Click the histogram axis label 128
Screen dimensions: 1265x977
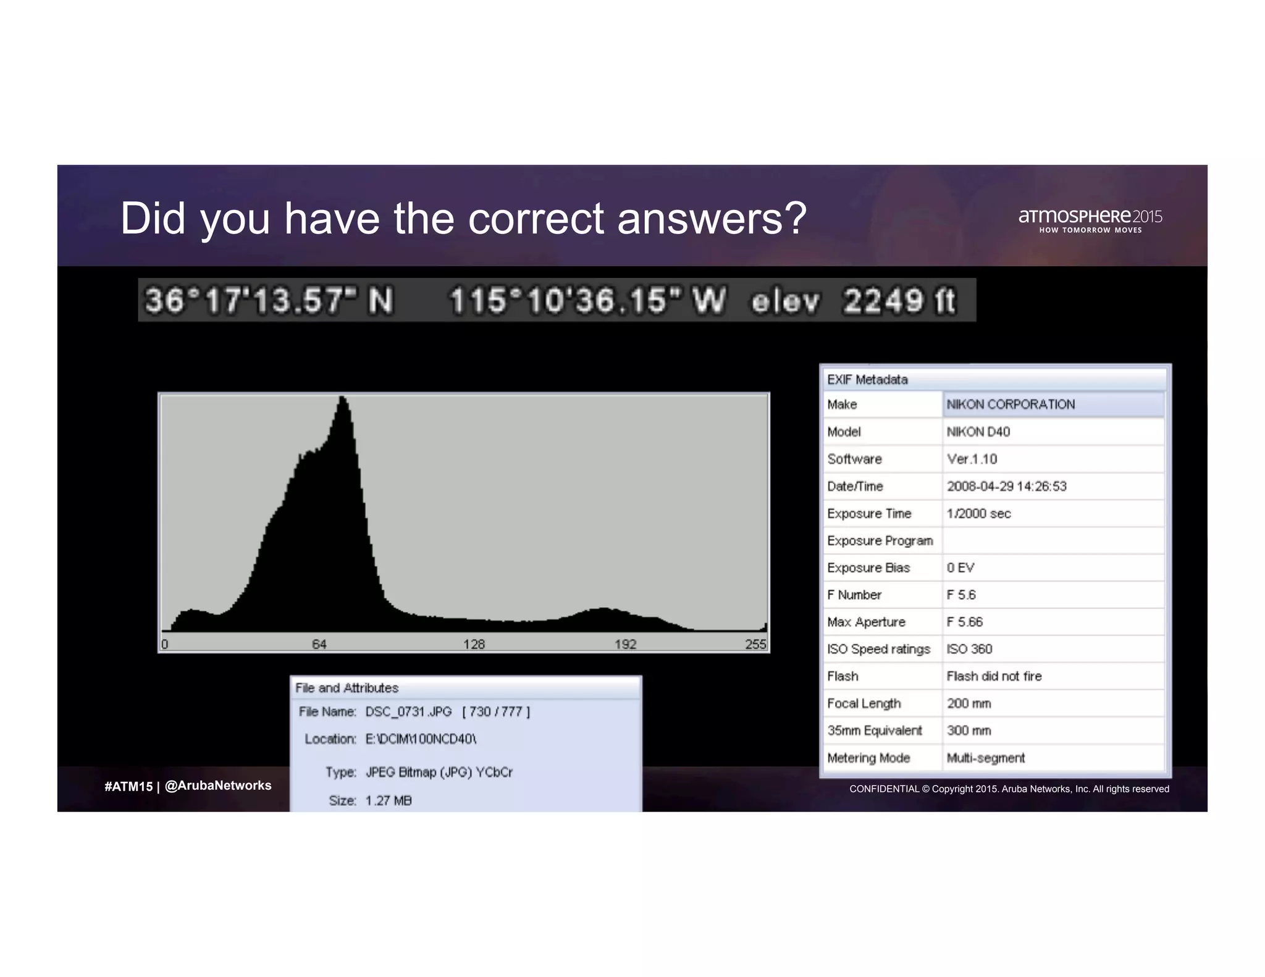pos(474,644)
